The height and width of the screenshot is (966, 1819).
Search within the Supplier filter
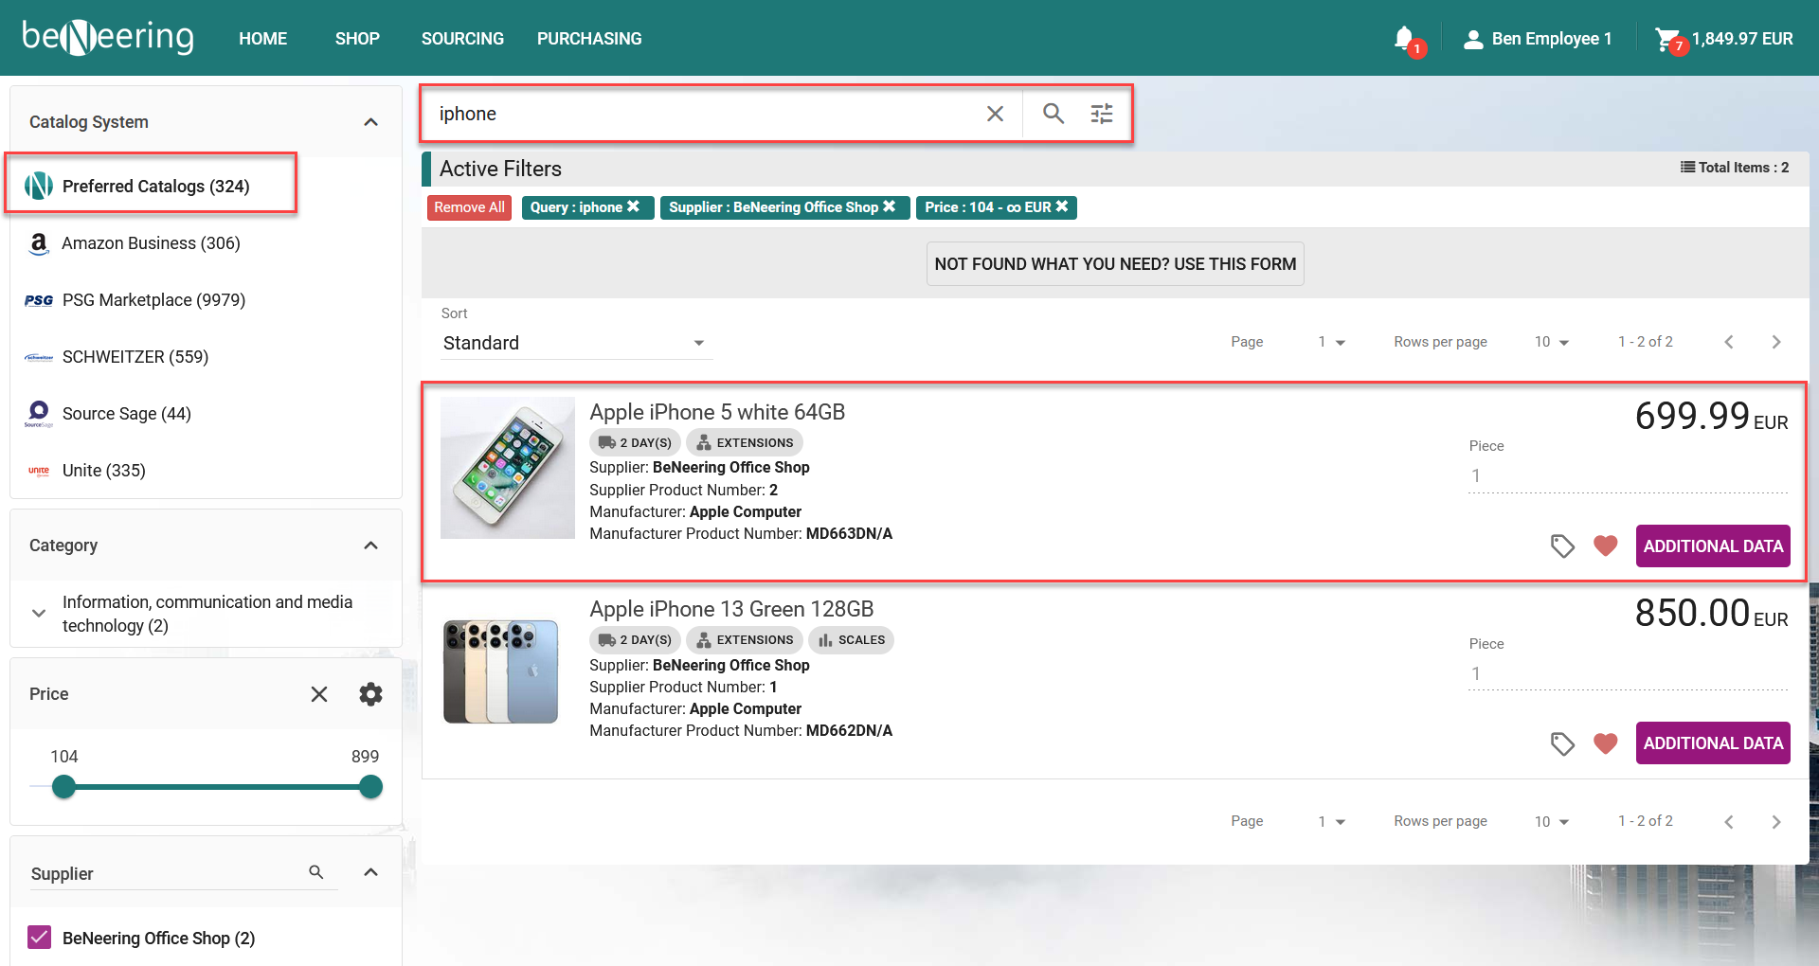click(x=316, y=872)
